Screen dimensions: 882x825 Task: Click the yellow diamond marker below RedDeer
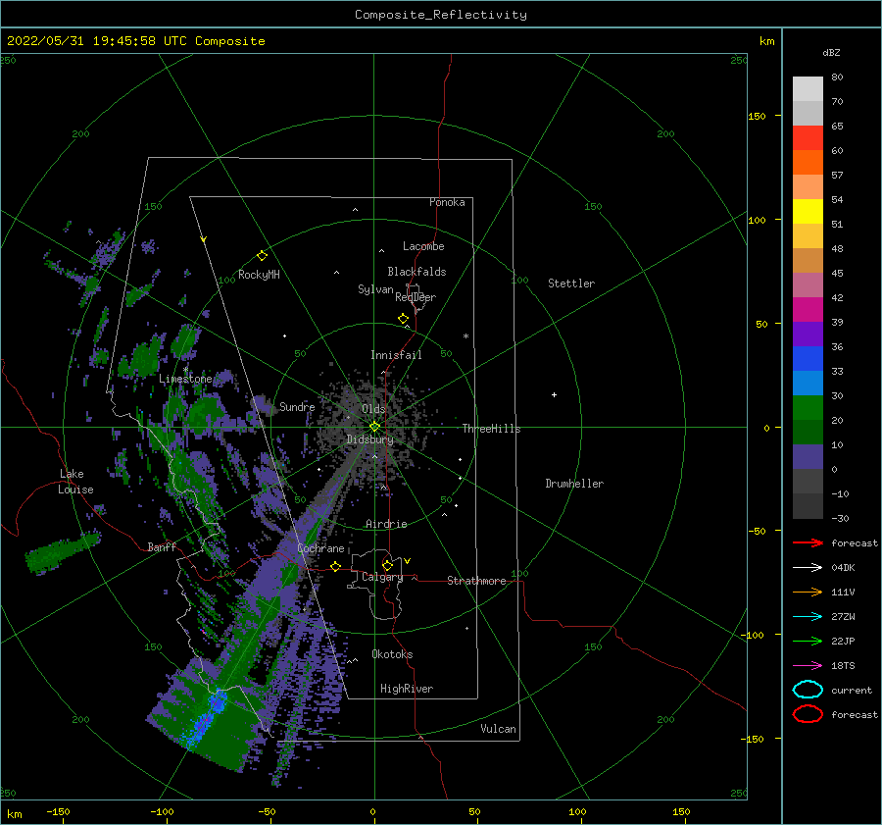(403, 318)
